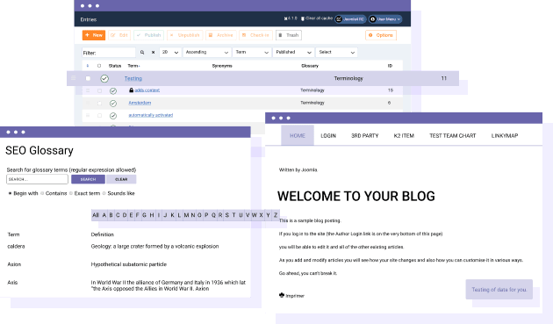The image size is (553, 324).
Task: Tick the checkbox for adds content row
Action: [x=99, y=90]
